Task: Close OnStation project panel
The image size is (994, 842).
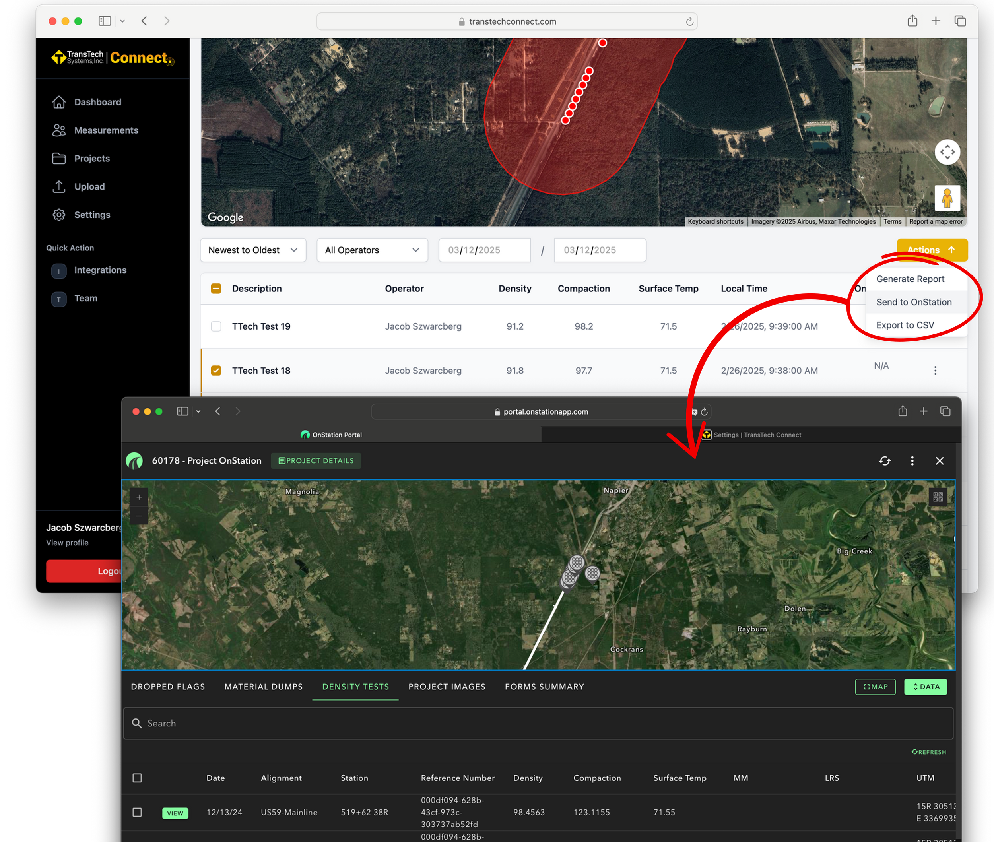Action: tap(940, 461)
